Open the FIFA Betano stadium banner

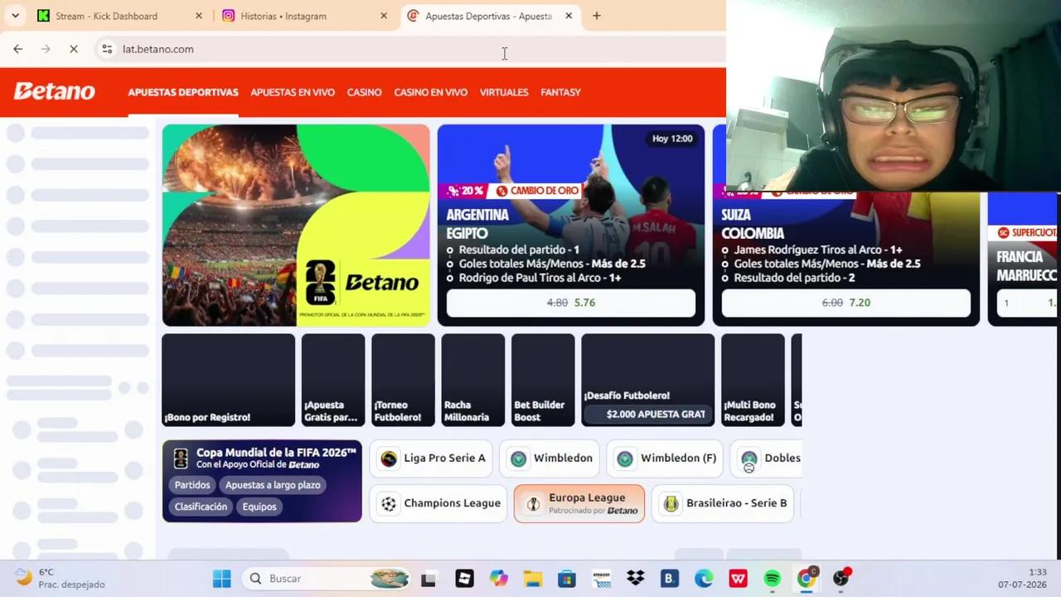point(296,225)
